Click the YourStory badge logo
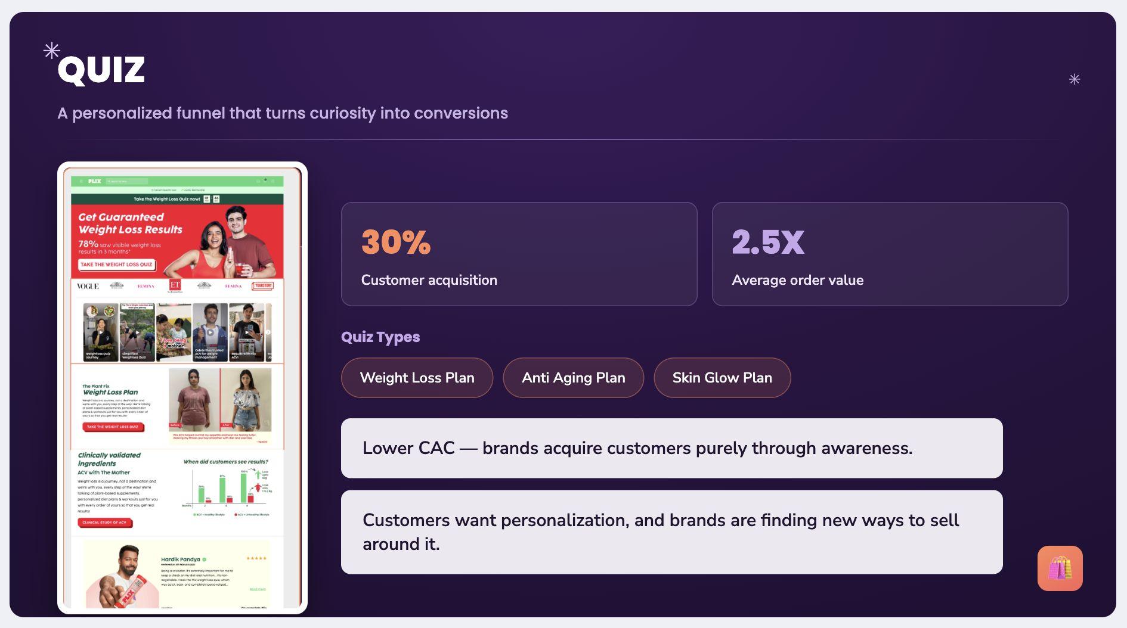 [262, 286]
